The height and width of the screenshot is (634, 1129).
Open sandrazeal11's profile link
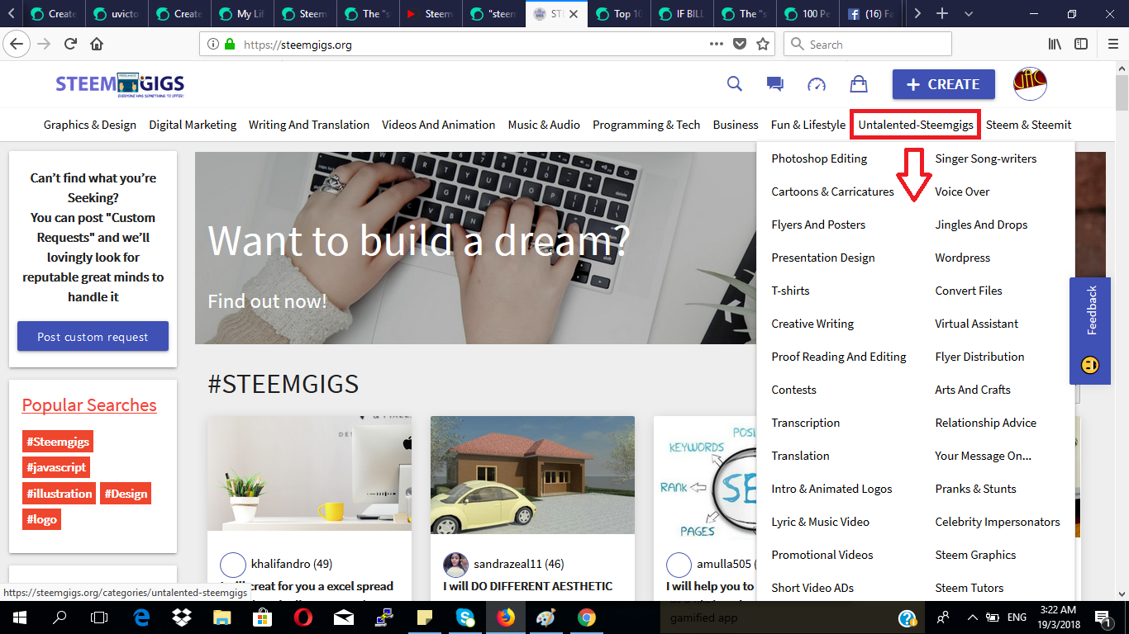click(518, 565)
